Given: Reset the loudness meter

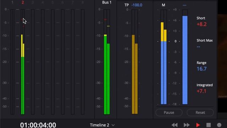Looking at the screenshot, I should pos(200,112).
